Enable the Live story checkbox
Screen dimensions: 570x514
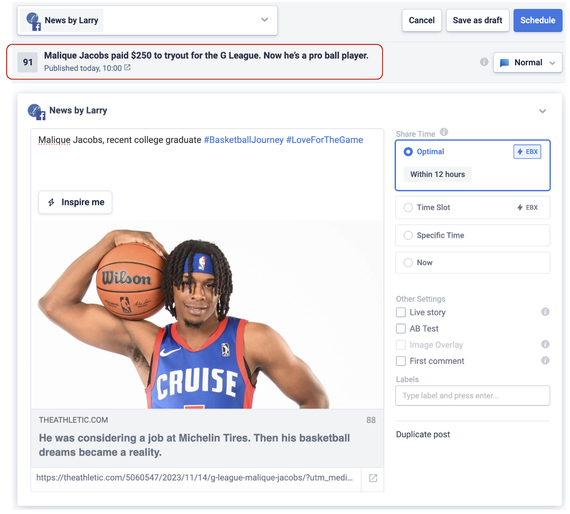(x=401, y=312)
